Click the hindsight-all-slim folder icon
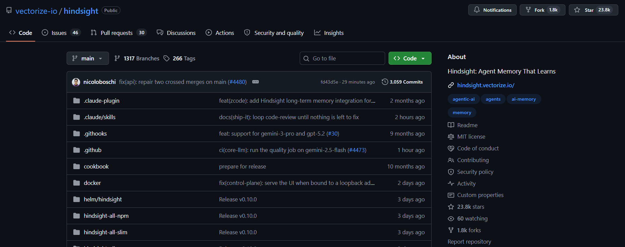The width and height of the screenshot is (625, 247). click(x=77, y=232)
